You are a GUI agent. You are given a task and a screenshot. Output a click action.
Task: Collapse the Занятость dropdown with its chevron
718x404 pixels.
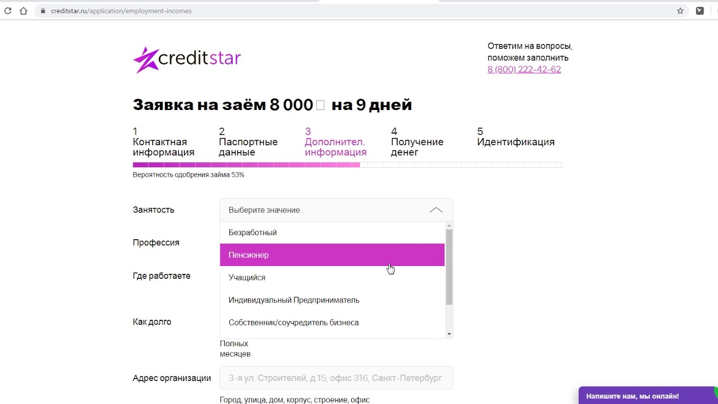tap(436, 210)
